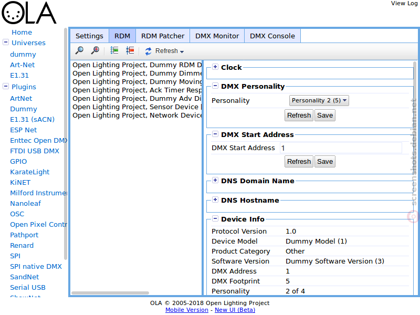Select the Dummy RDM device row
Viewport: 420px width, 315px height.
click(x=136, y=65)
